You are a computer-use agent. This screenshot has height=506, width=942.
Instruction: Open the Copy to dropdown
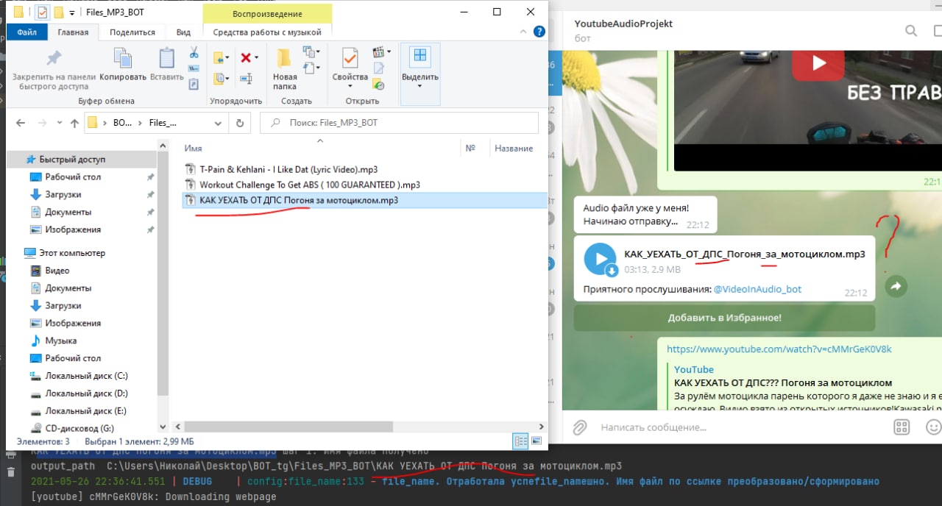click(x=221, y=78)
